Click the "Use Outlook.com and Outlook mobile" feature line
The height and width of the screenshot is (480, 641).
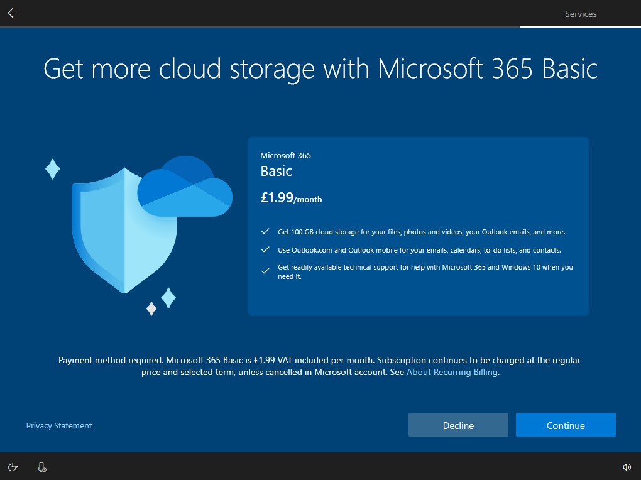tap(419, 250)
